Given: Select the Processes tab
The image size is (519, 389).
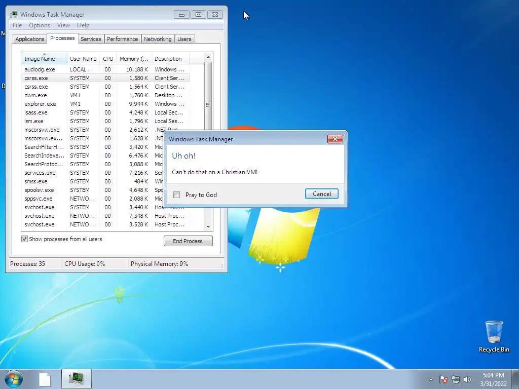Looking at the screenshot, I should tap(62, 38).
